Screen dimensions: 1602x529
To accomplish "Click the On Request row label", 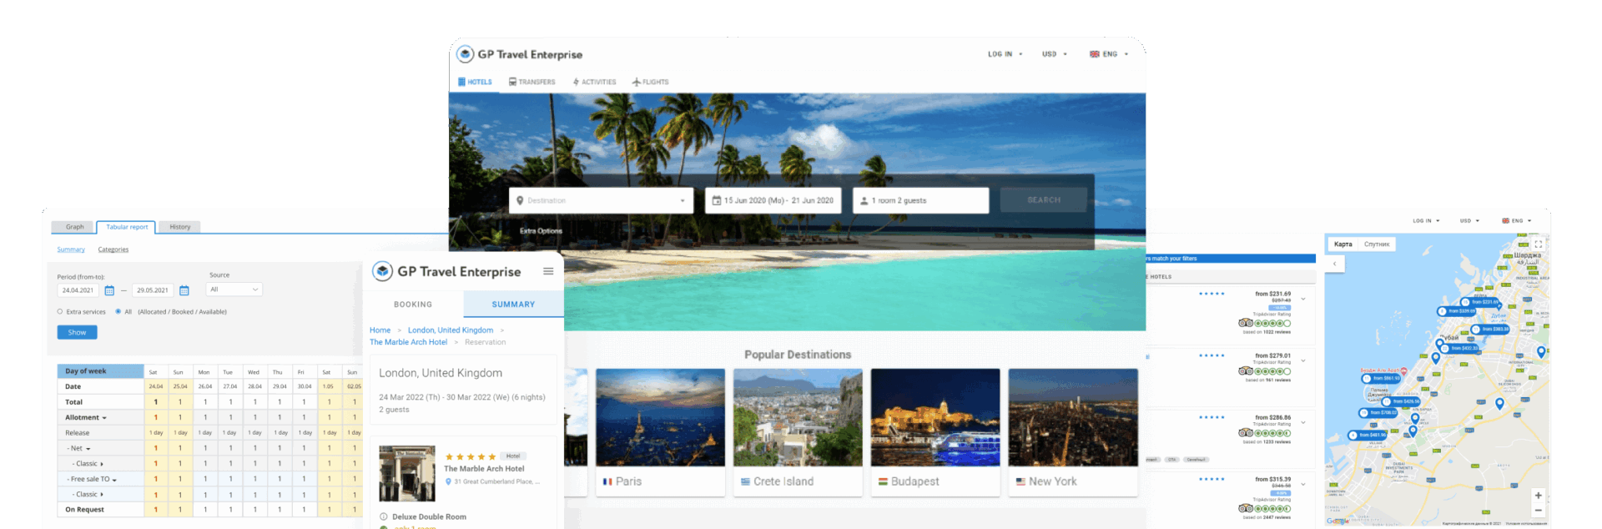I will 85,510.
